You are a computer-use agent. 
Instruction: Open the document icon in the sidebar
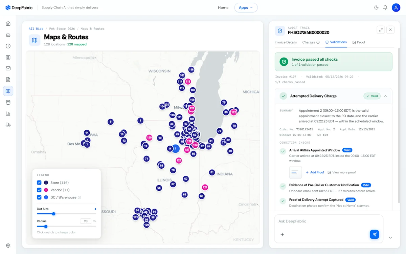tap(8, 80)
